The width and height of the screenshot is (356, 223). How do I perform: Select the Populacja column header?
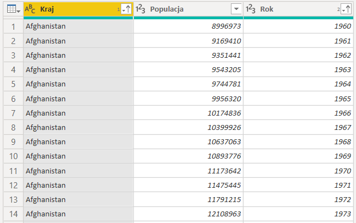point(182,9)
